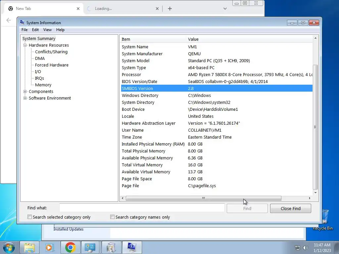Open the Edit menu
Image resolution: width=339 pixels, height=254 pixels.
(x=35, y=30)
